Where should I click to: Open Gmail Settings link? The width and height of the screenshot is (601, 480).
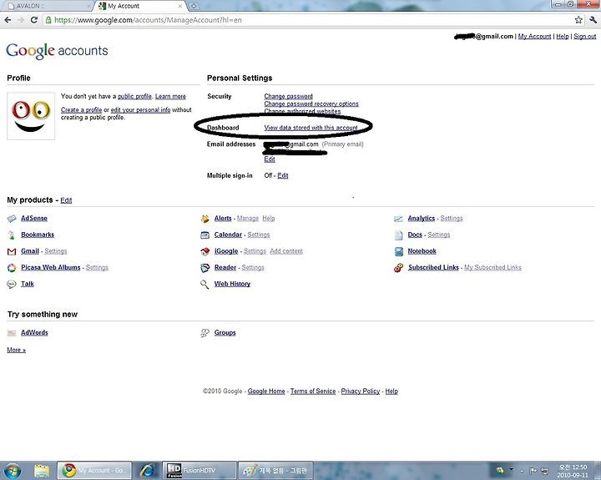[56, 251]
